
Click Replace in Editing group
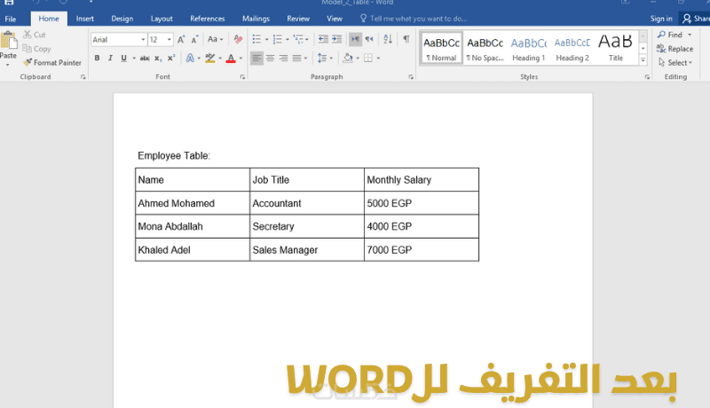(674, 49)
